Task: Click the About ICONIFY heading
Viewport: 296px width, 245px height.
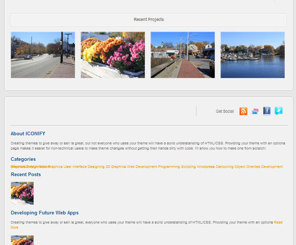Action: click(x=28, y=134)
